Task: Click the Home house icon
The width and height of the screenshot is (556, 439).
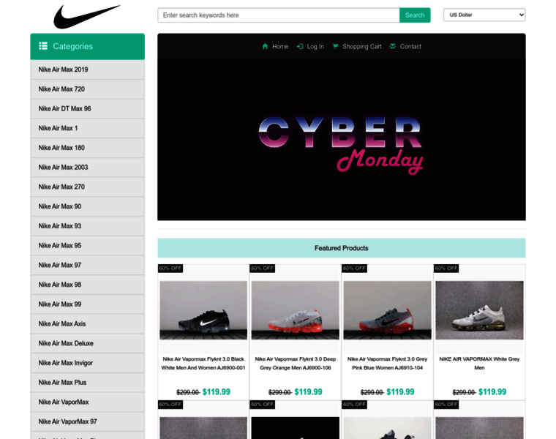Action: 265,46
